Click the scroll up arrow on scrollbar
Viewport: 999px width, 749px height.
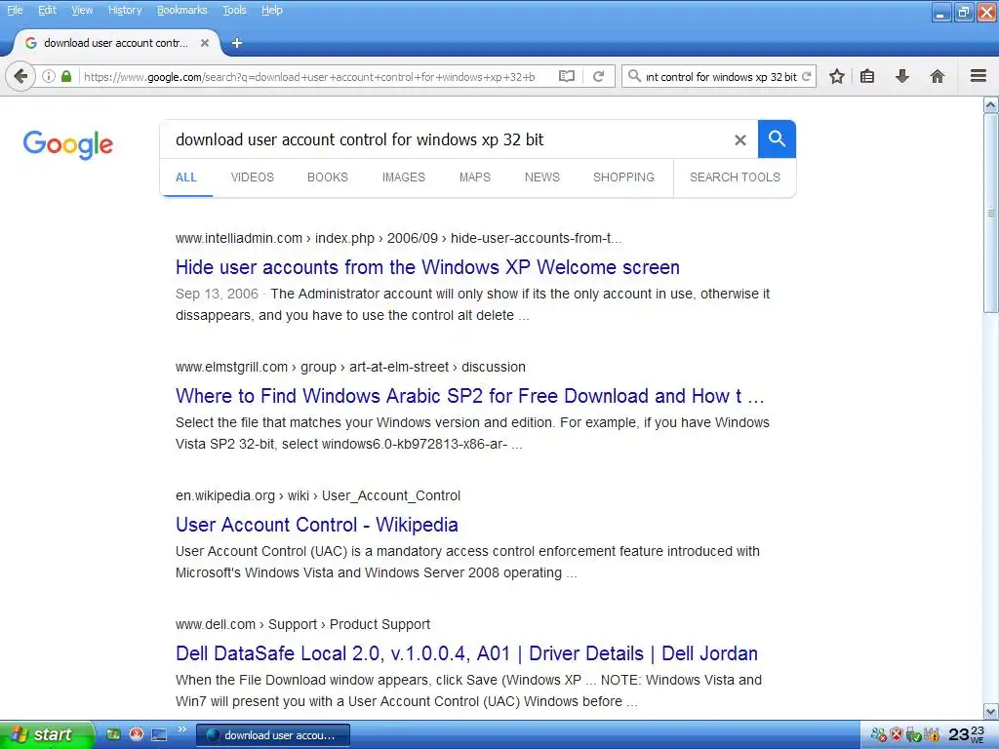click(x=991, y=104)
